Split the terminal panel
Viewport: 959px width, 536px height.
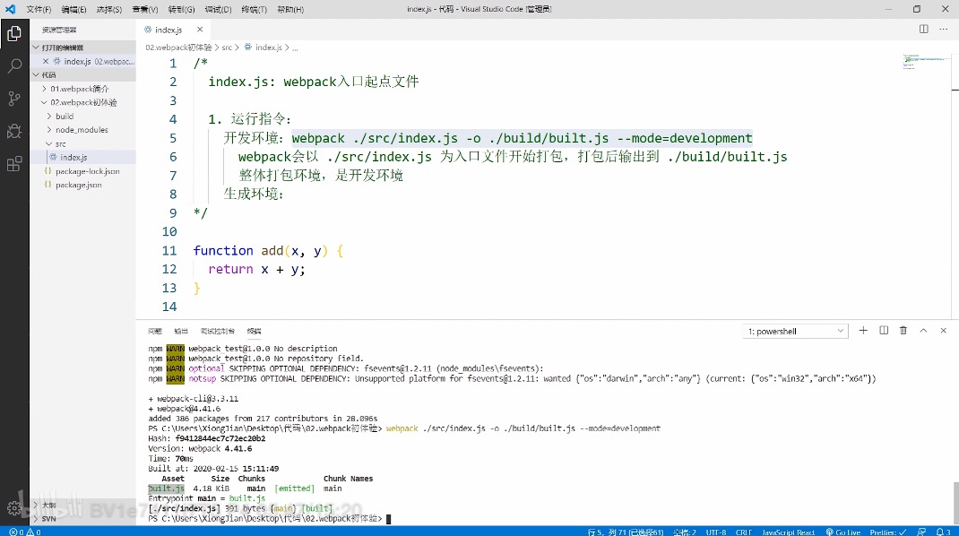click(x=884, y=331)
